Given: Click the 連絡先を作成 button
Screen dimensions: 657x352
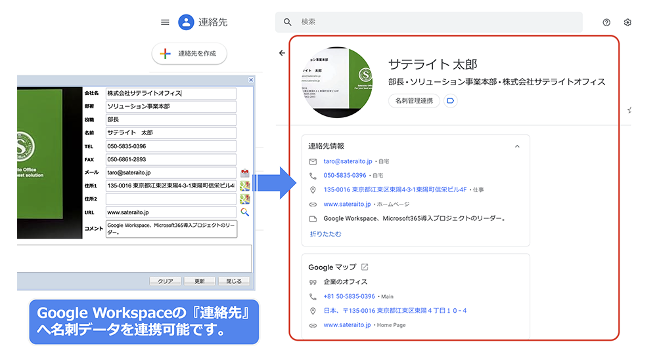Looking at the screenshot, I should click(189, 54).
